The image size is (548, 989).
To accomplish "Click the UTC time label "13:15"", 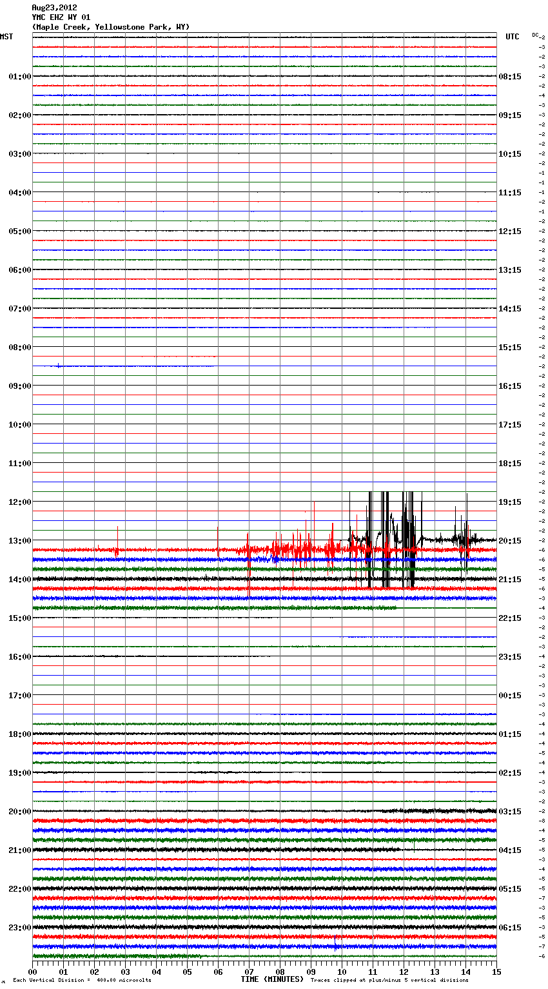I will pyautogui.click(x=510, y=270).
